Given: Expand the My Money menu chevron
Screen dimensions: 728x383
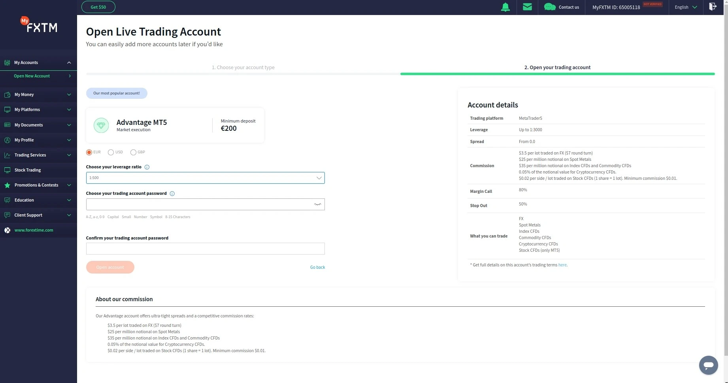Looking at the screenshot, I should point(69,94).
